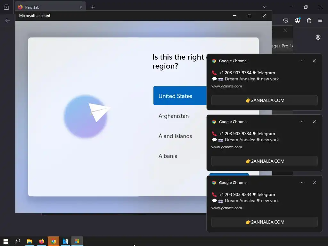
Task: Select the New Tab browser tab
Action: click(50, 7)
